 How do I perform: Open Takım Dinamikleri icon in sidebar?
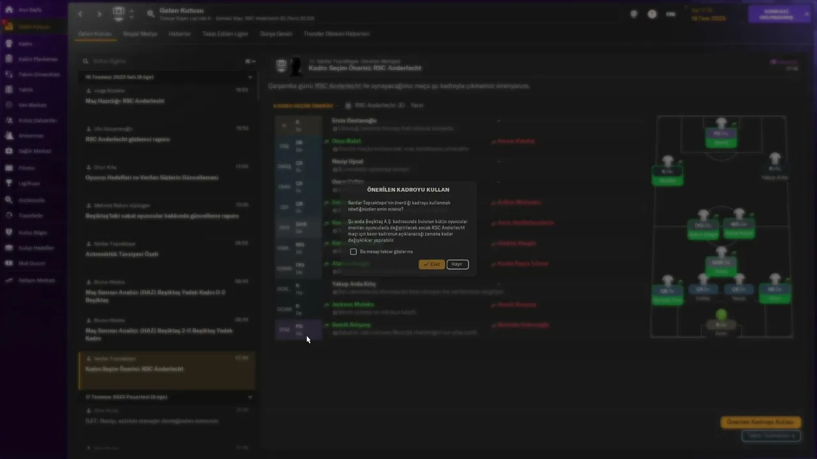pos(9,75)
